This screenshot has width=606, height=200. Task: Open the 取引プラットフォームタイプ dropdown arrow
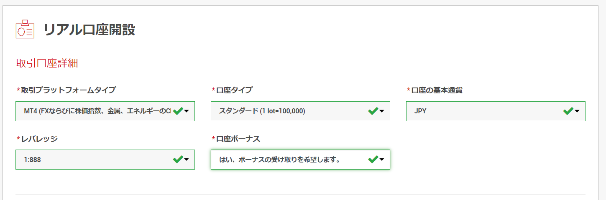pyautogui.click(x=187, y=111)
